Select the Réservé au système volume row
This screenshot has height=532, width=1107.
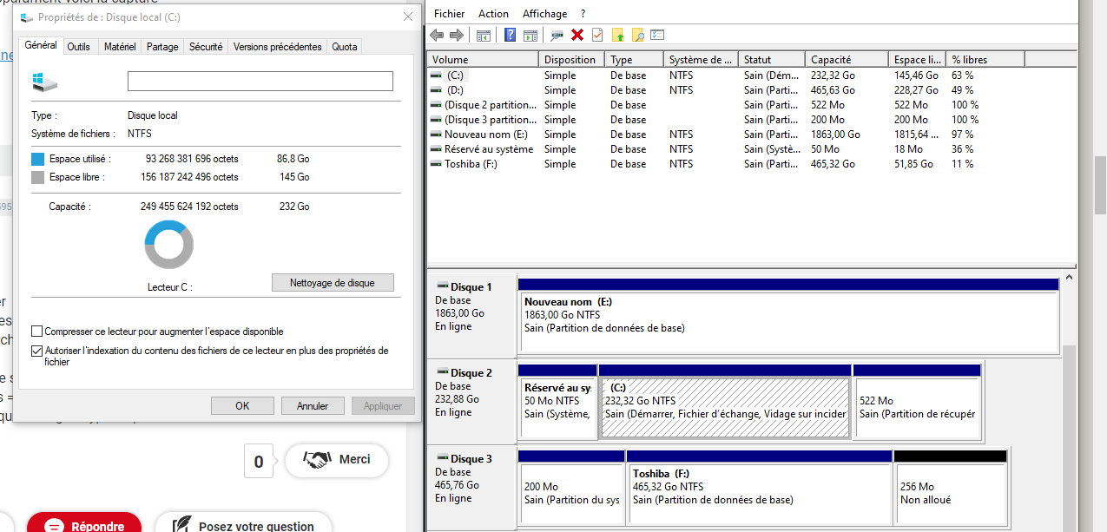coord(751,149)
